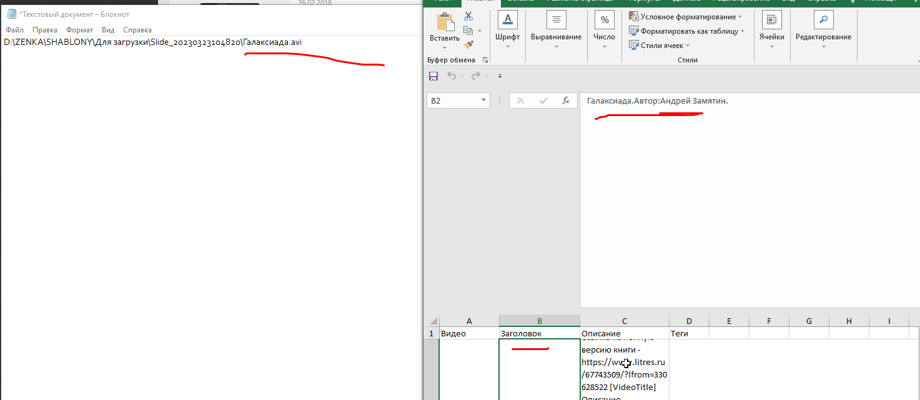Open the Число number format group
The image size is (920, 400).
click(x=604, y=31)
